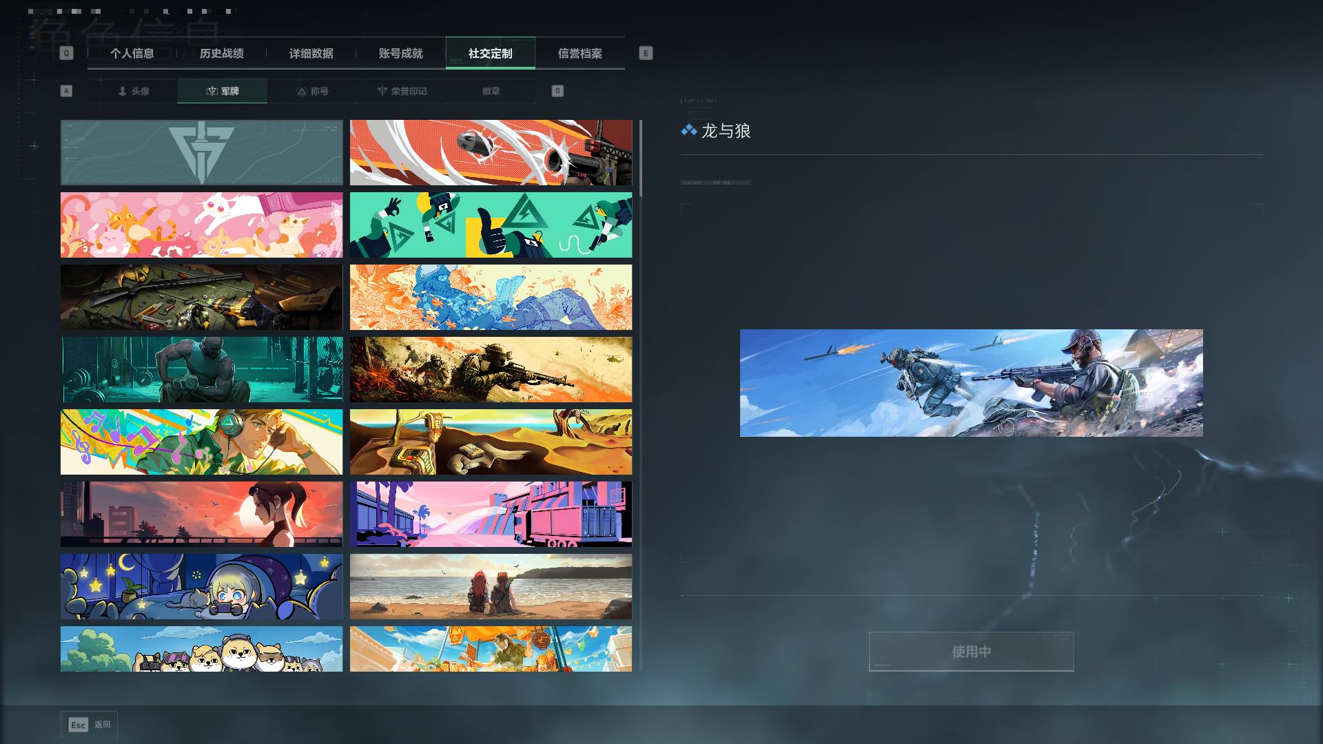Pick the shiba dogs group banner

pyautogui.click(x=201, y=649)
